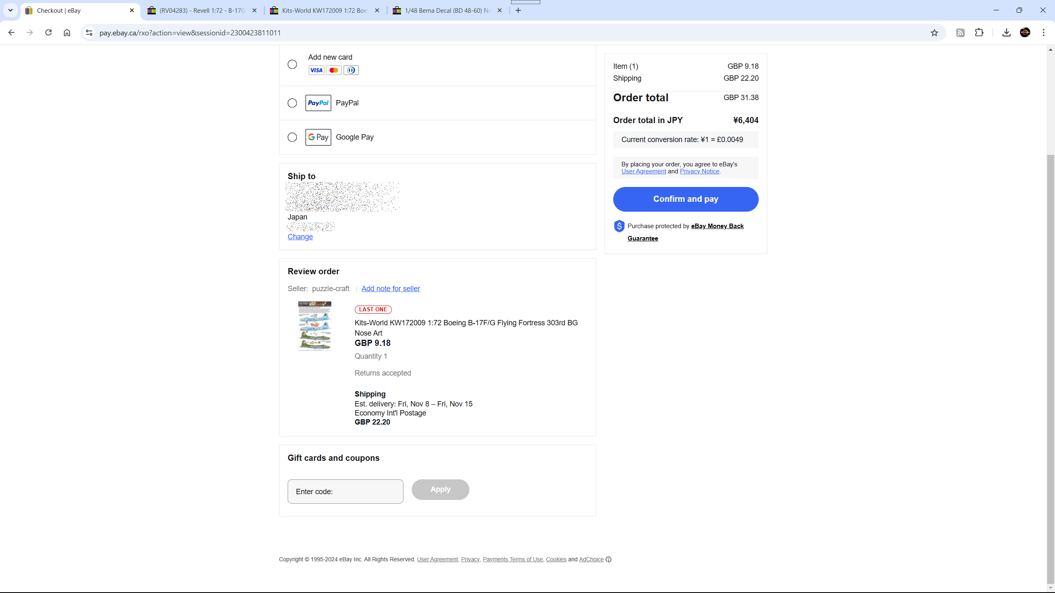Open the RSS feed extension icon
Viewport: 1055px width, 593px height.
point(960,33)
